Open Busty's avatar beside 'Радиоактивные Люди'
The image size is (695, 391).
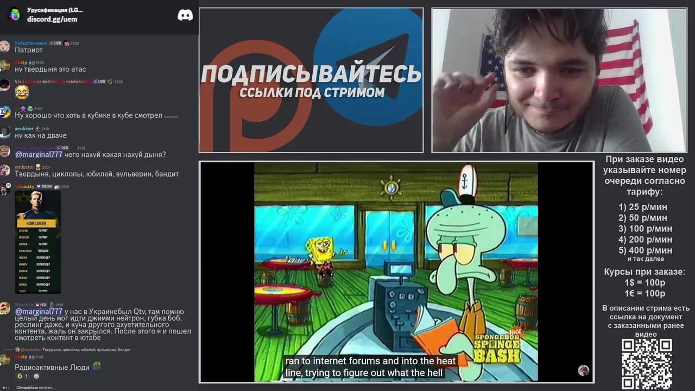pyautogui.click(x=5, y=360)
